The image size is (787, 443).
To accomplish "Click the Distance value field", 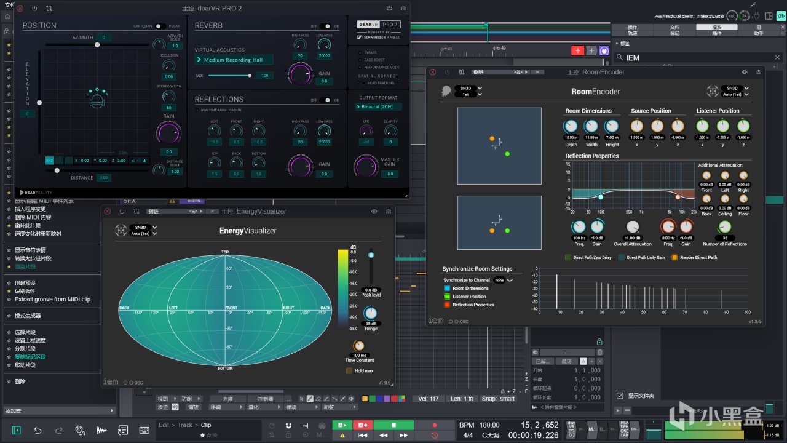I will pyautogui.click(x=103, y=178).
